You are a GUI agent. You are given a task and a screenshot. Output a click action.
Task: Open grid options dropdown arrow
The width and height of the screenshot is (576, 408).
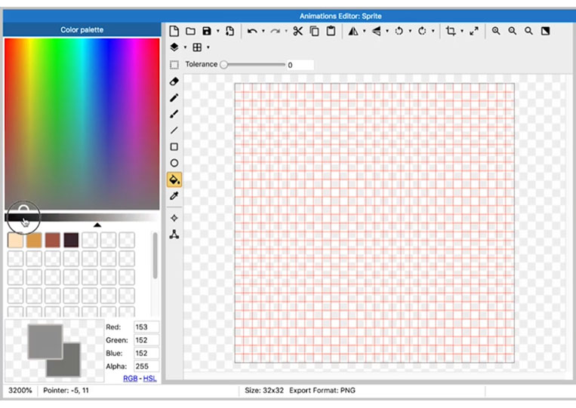pyautogui.click(x=208, y=48)
